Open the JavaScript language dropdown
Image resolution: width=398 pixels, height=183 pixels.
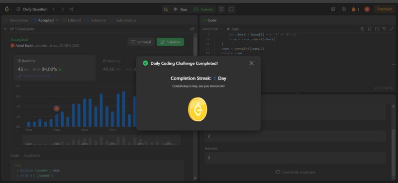212,29
